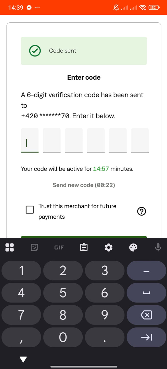Tap Send new code link
Screen dimensions: 167x369
click(x=84, y=185)
